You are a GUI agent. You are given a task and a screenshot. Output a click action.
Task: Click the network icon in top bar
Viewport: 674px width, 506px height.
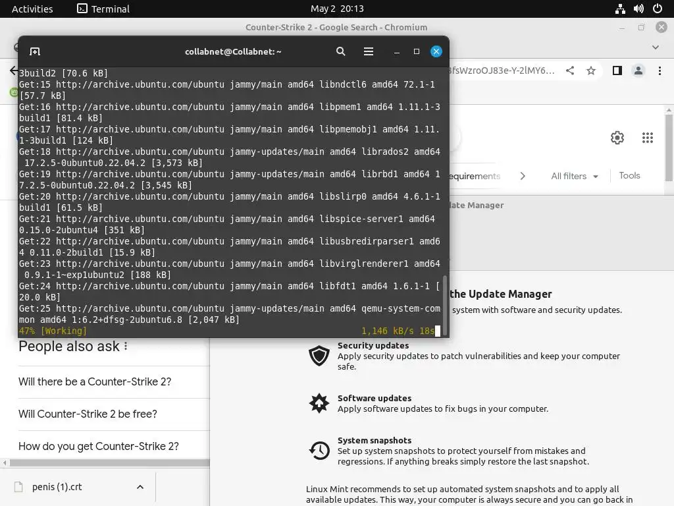(620, 9)
